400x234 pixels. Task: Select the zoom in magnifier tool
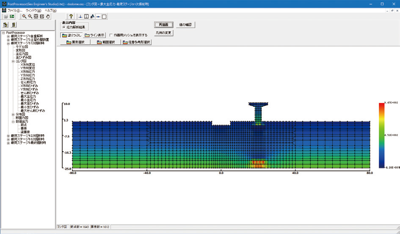[24, 16]
